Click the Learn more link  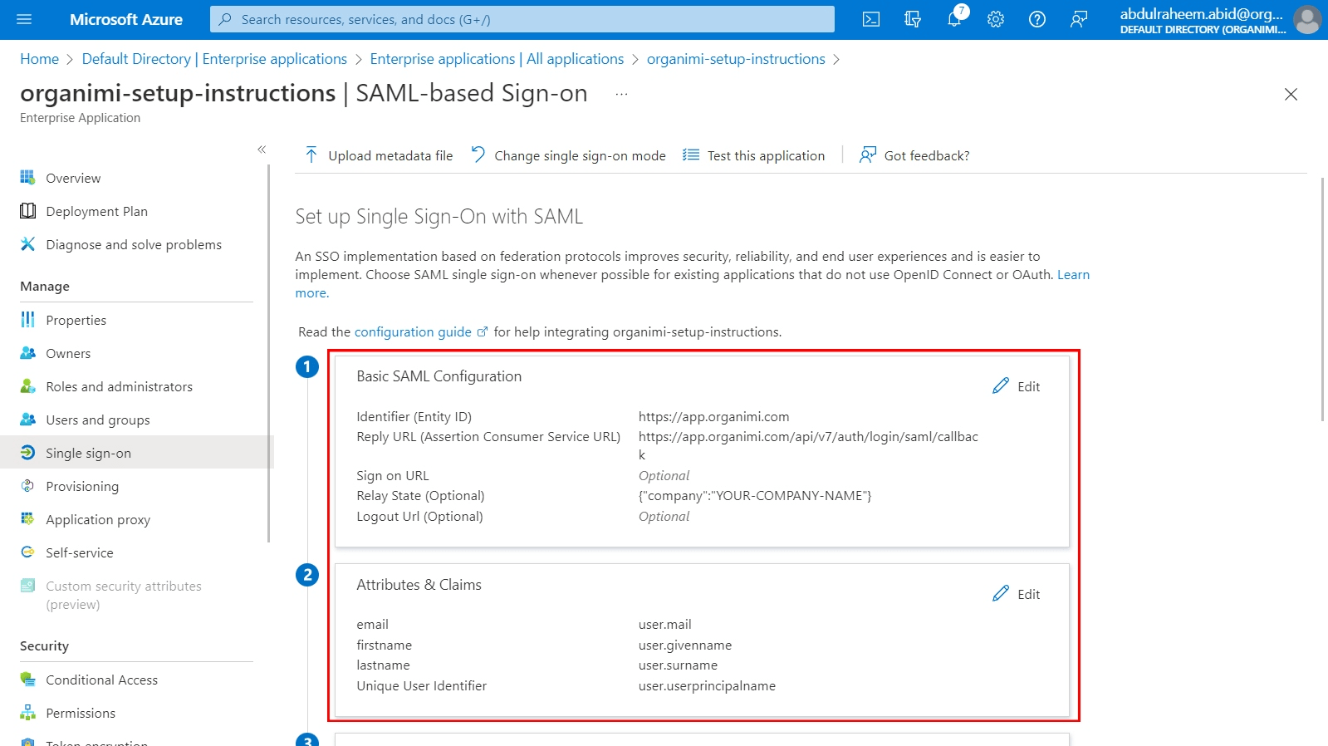[x=1073, y=274]
